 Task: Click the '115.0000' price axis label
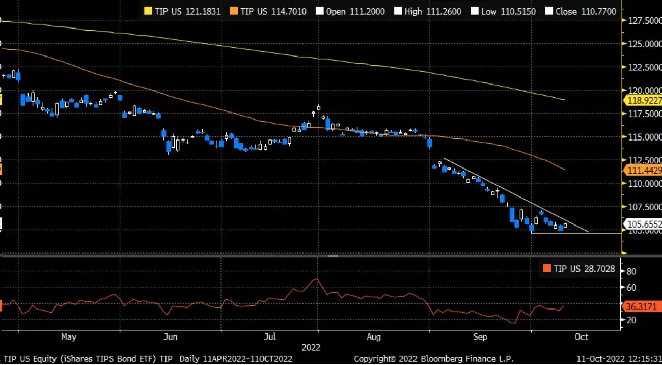click(645, 137)
